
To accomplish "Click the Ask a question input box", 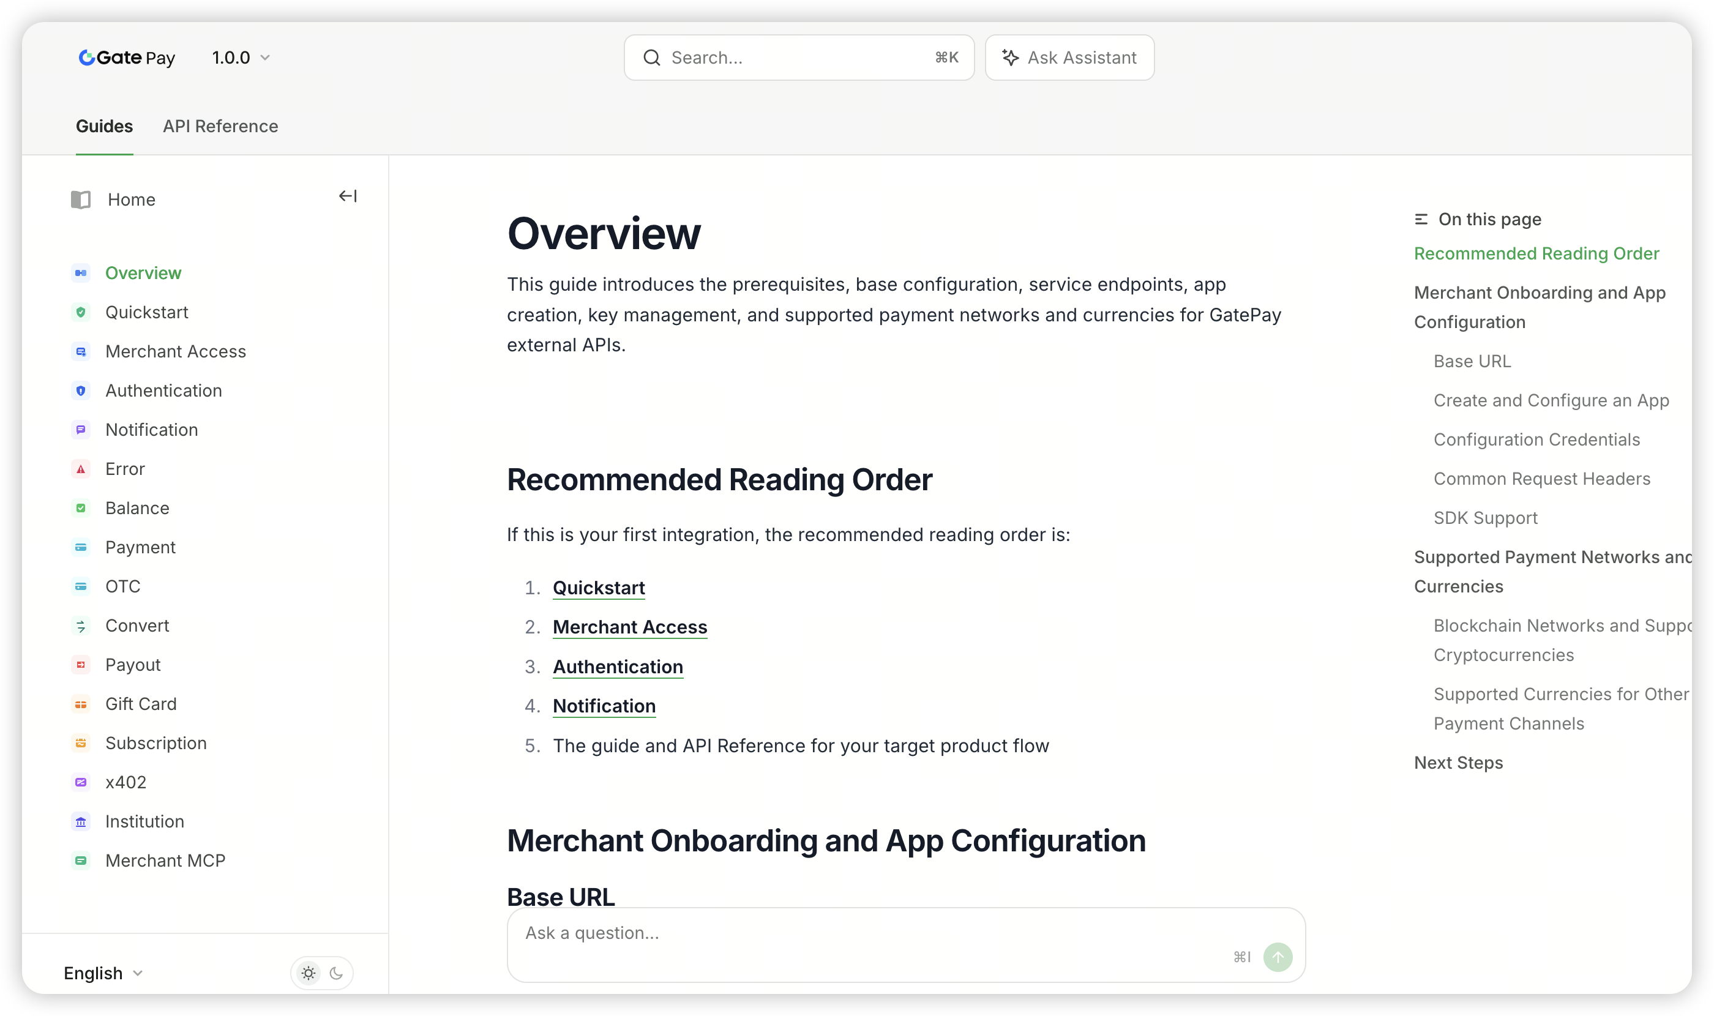I will tap(906, 945).
